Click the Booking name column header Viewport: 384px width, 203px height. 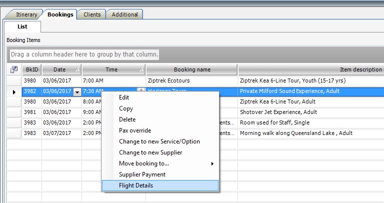[192, 69]
